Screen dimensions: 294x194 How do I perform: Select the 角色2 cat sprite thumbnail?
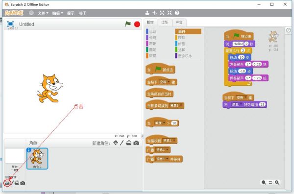(x=37, y=159)
